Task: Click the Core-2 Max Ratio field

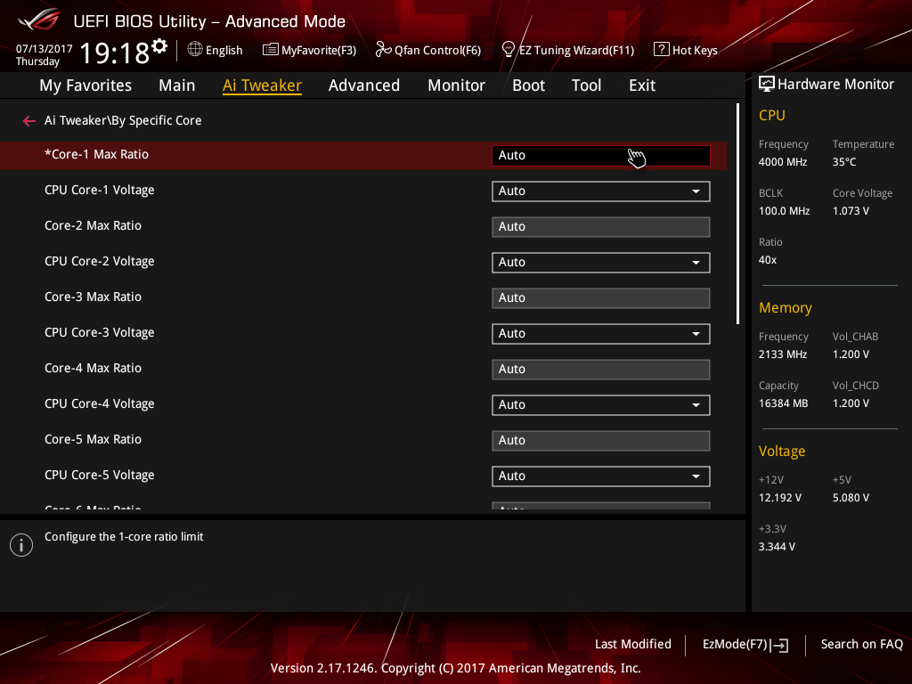Action: coord(601,227)
